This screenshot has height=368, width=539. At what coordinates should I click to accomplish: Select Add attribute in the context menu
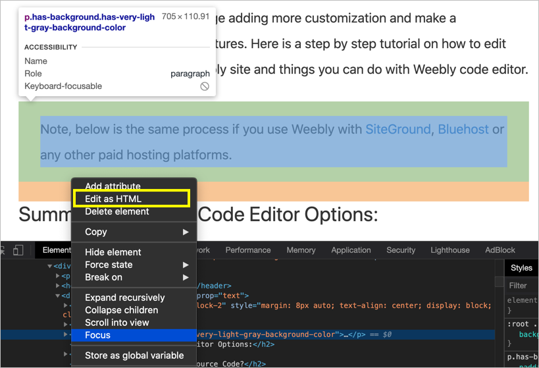click(113, 186)
